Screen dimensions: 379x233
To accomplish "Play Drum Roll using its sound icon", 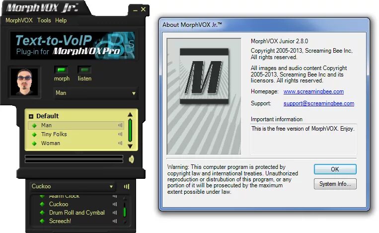I will [115, 213].
